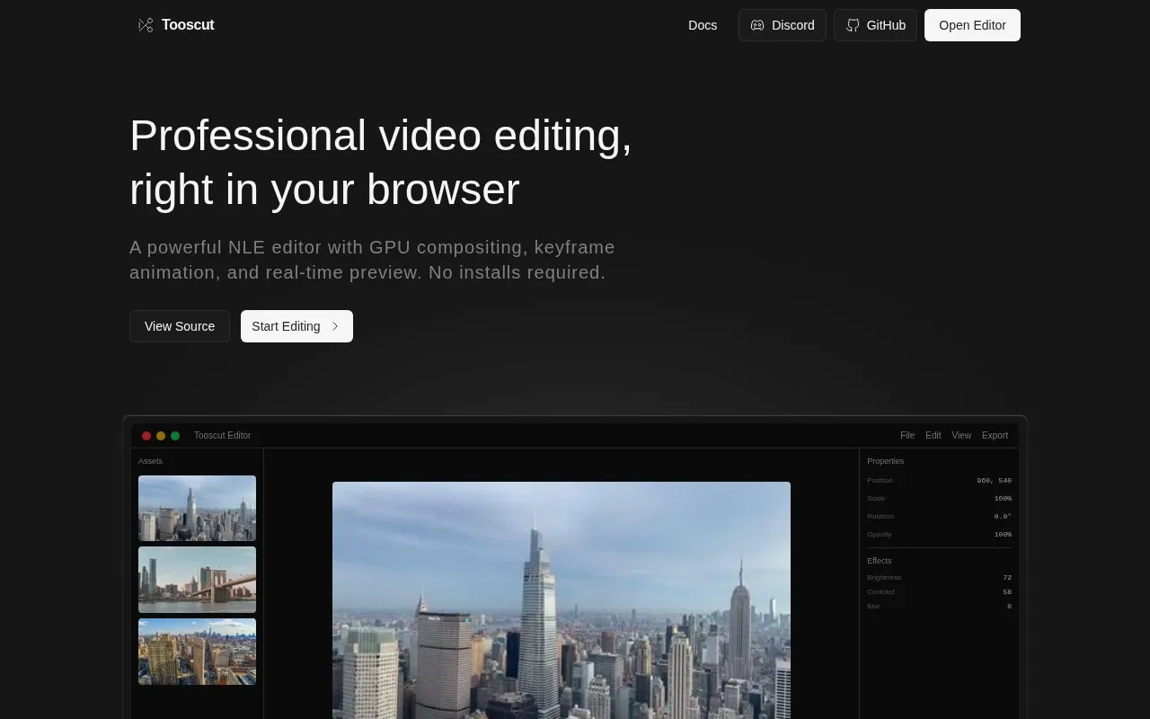Click the Discord icon in header
The height and width of the screenshot is (719, 1150).
(x=757, y=25)
